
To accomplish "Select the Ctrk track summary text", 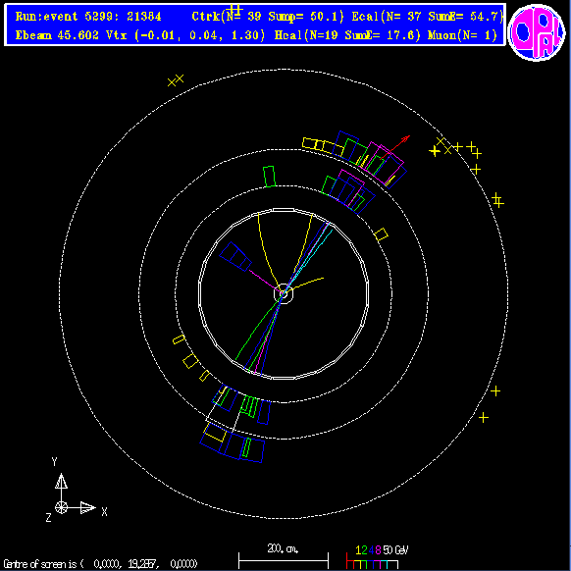I will 268,17.
